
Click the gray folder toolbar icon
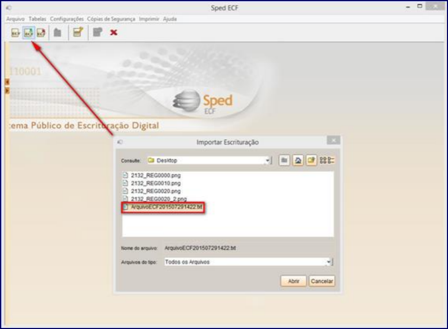click(58, 33)
